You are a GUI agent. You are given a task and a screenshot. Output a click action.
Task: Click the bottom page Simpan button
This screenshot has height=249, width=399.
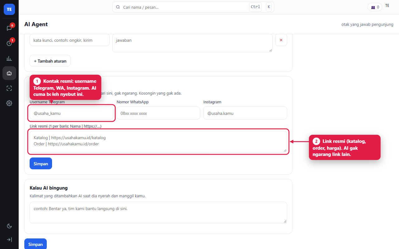point(36,244)
